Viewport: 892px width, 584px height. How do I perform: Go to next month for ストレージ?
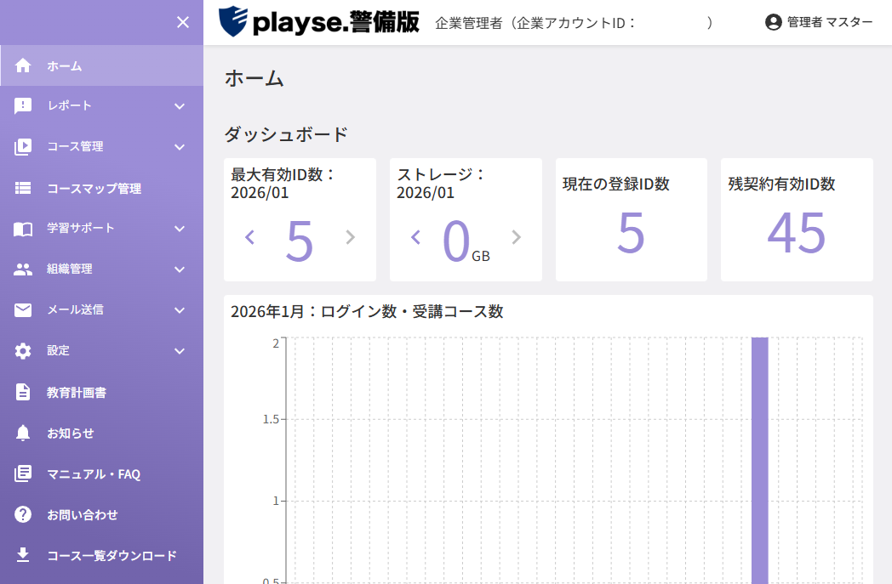[516, 237]
